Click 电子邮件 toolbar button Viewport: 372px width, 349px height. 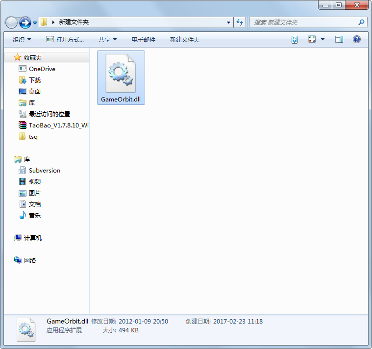144,39
